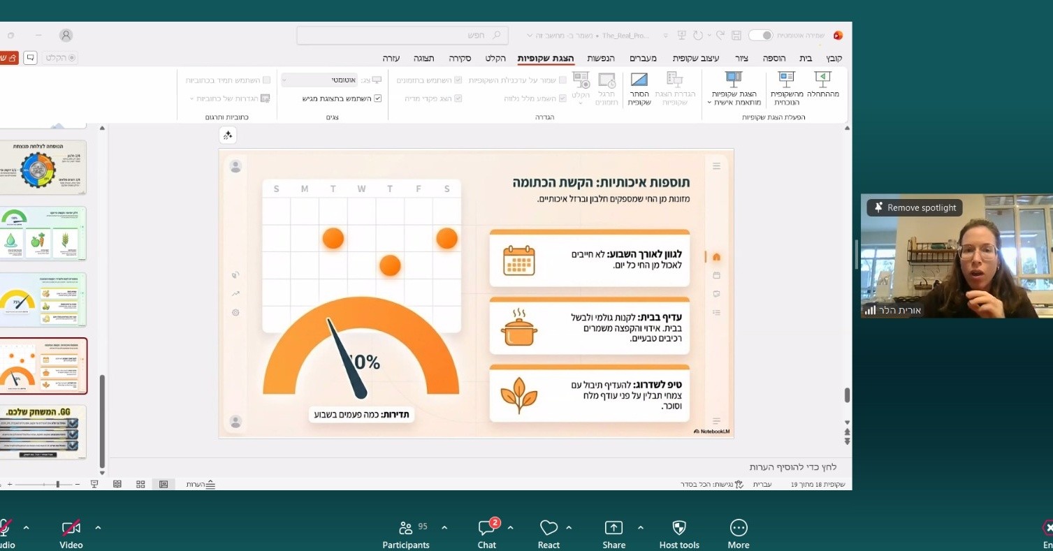Viewport: 1053px width, 551px height.
Task: Switch to the Insert ribbon tab (הוספה)
Action: click(x=774, y=58)
